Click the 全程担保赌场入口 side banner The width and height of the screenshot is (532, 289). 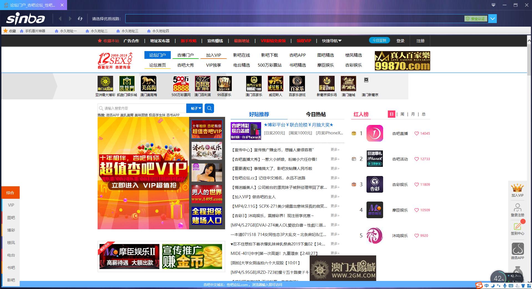(207, 216)
